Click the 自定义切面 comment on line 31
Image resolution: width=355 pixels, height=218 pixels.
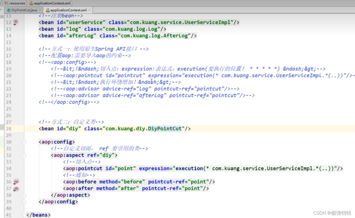99,149
